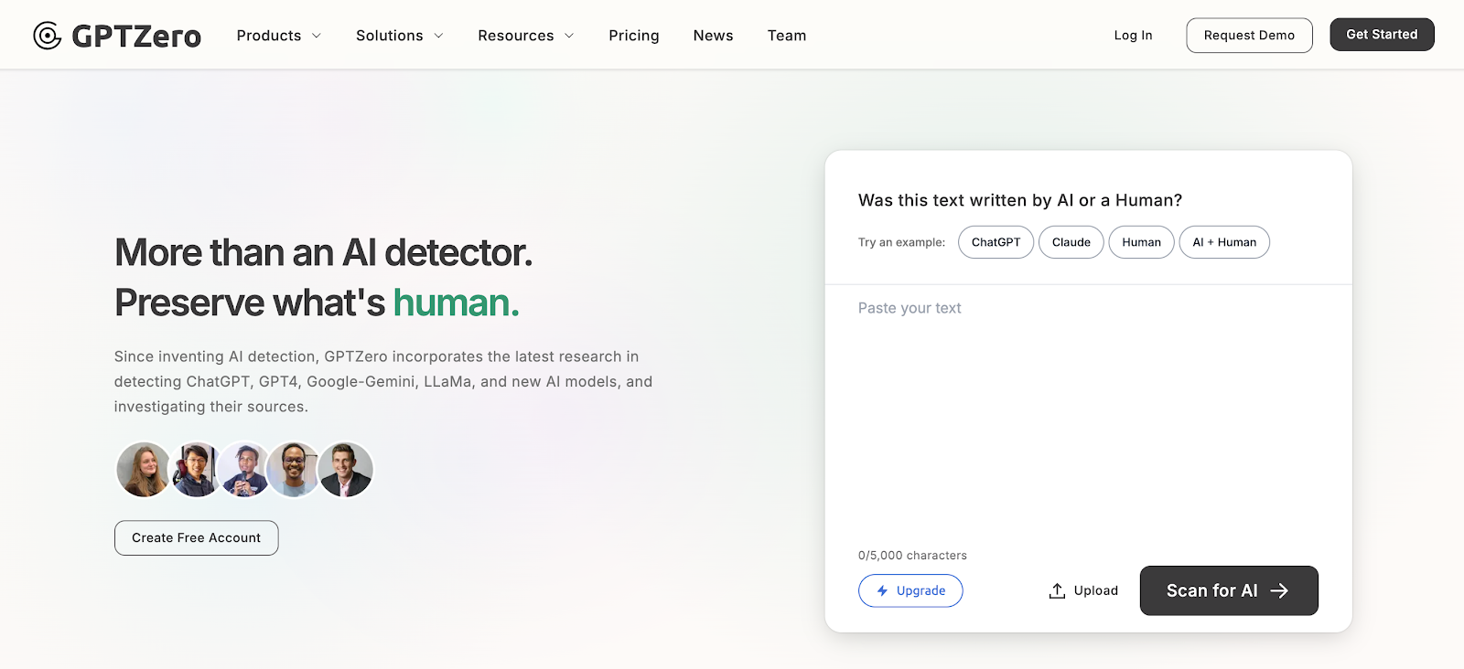Image resolution: width=1464 pixels, height=669 pixels.
Task: Click the fourth smiling avatar
Action: coord(295,470)
